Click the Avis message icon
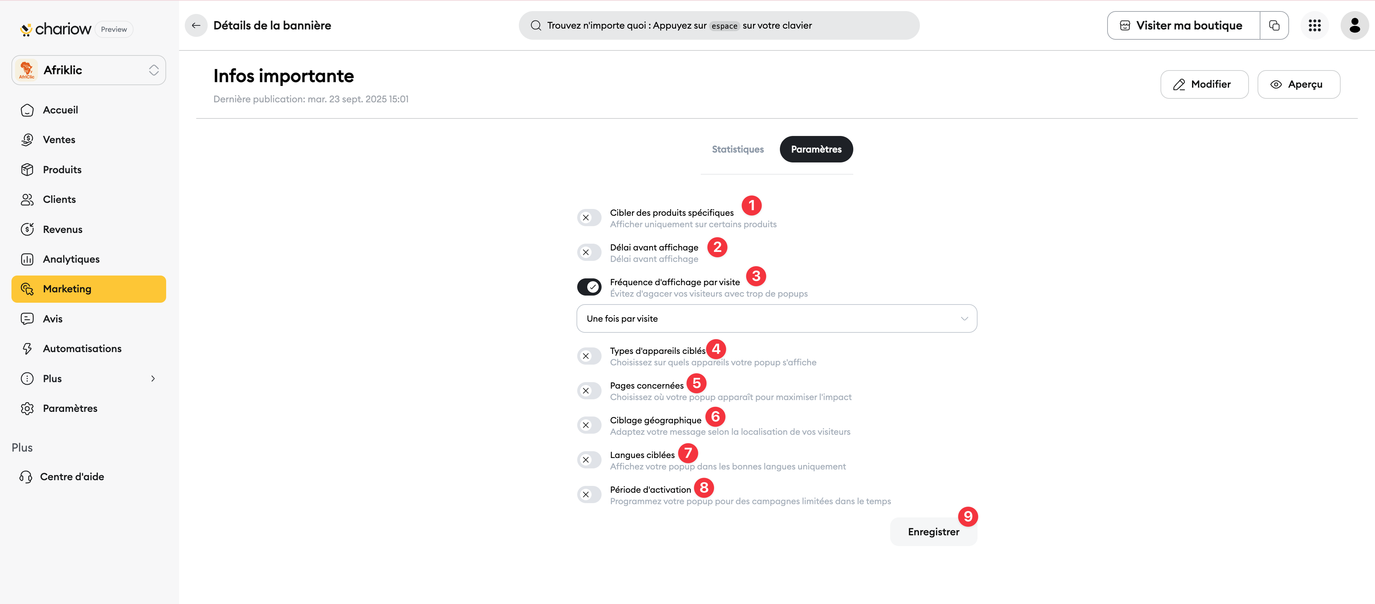This screenshot has width=1375, height=604. [x=27, y=319]
